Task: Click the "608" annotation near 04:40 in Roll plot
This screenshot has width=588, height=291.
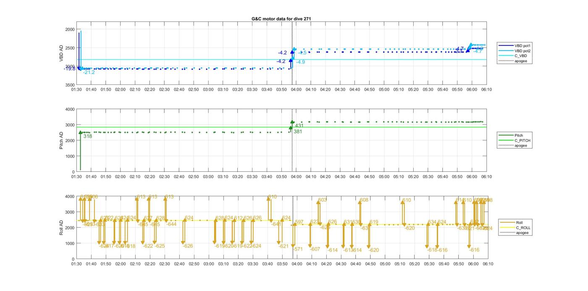Action: [364, 200]
